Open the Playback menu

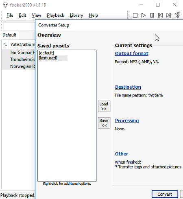pyautogui.click(x=55, y=15)
